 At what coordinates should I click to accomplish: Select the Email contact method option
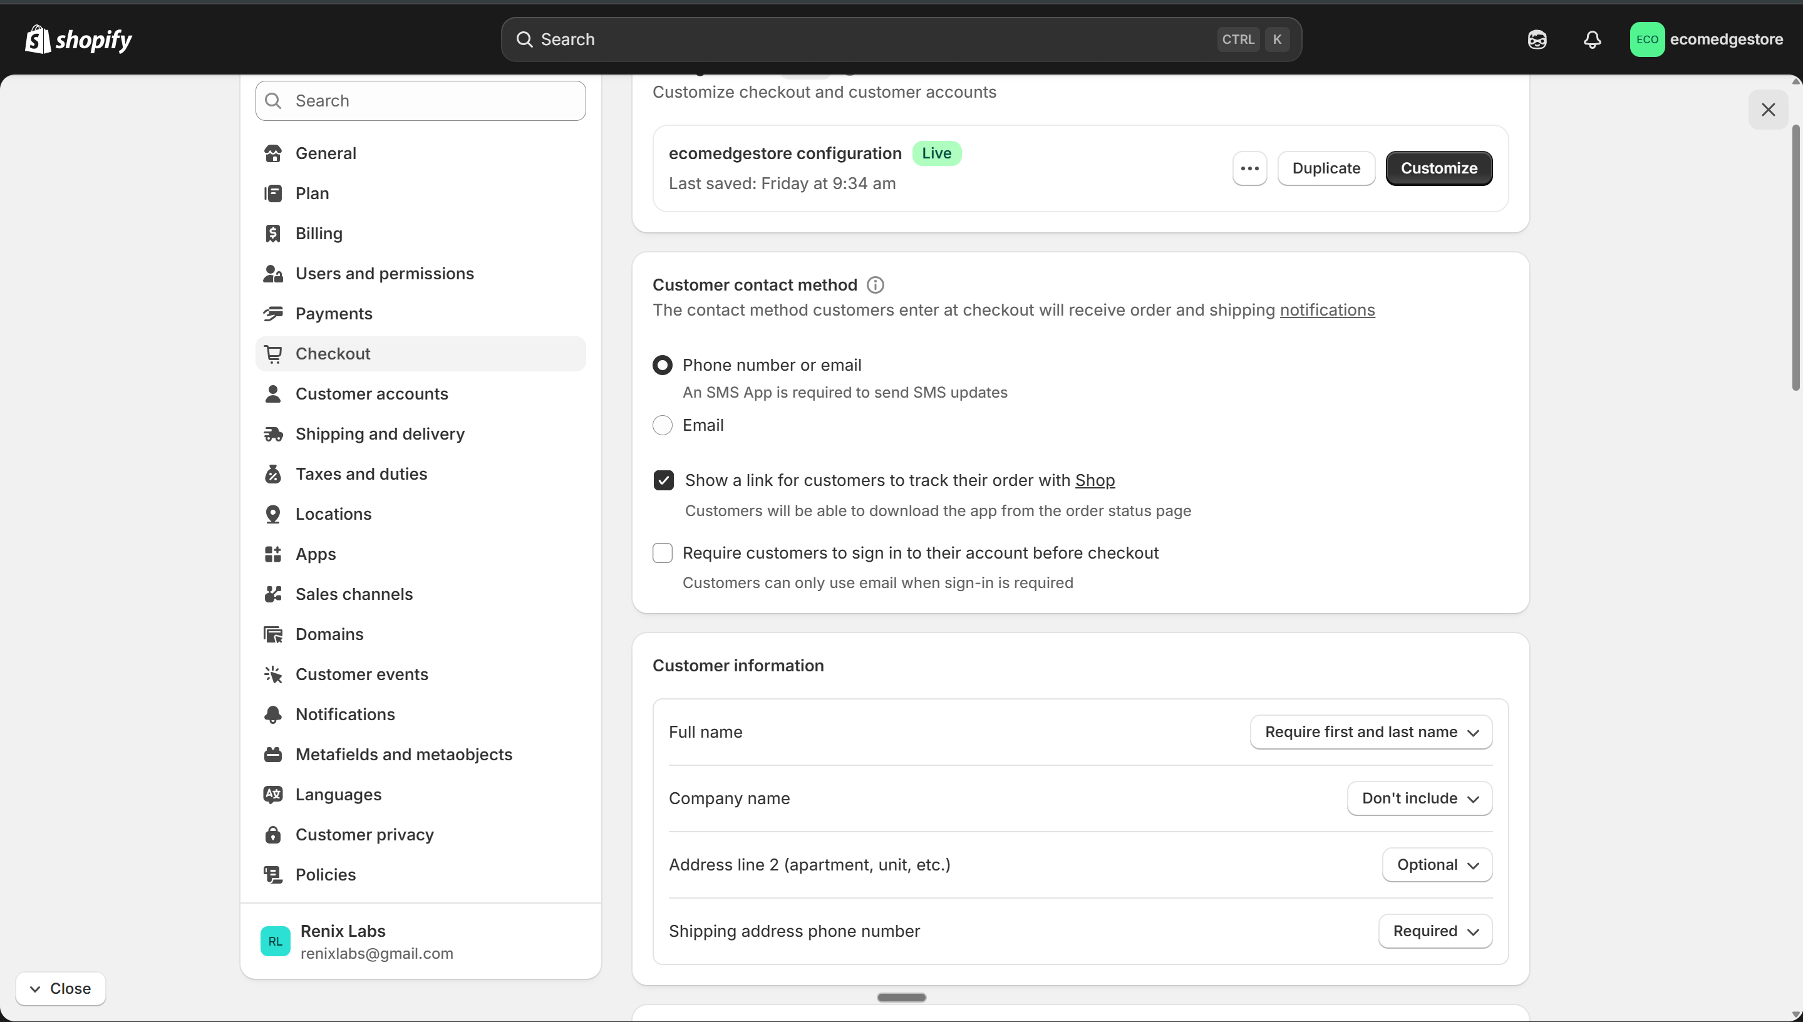(662, 425)
